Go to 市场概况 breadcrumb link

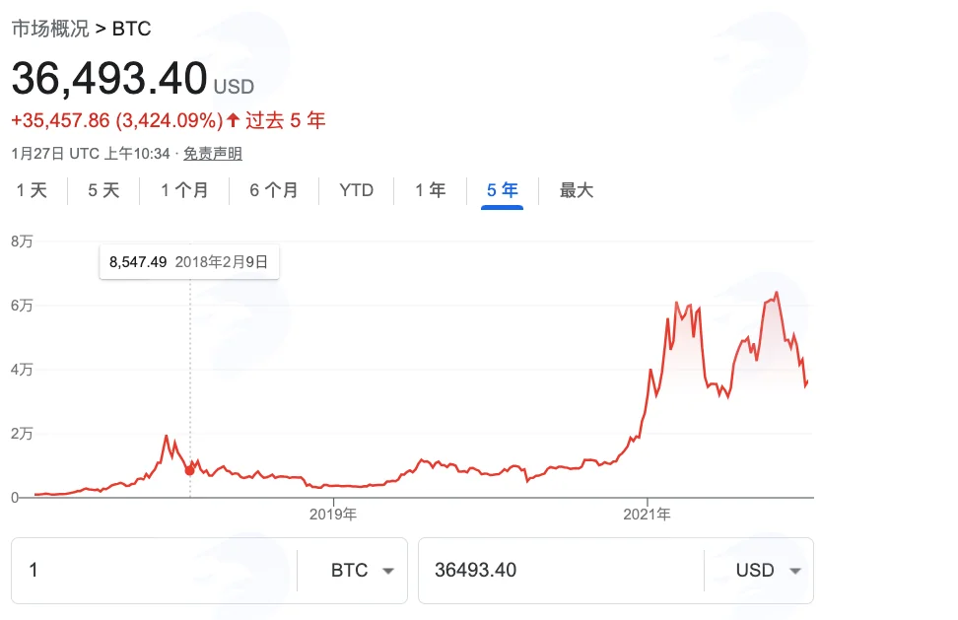50,29
